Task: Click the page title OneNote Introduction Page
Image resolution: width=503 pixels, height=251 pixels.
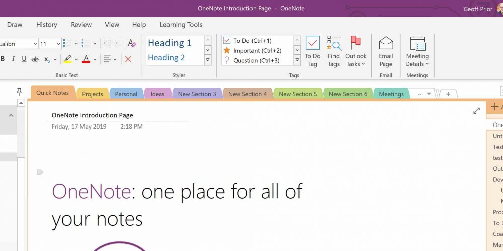Action: (x=93, y=115)
